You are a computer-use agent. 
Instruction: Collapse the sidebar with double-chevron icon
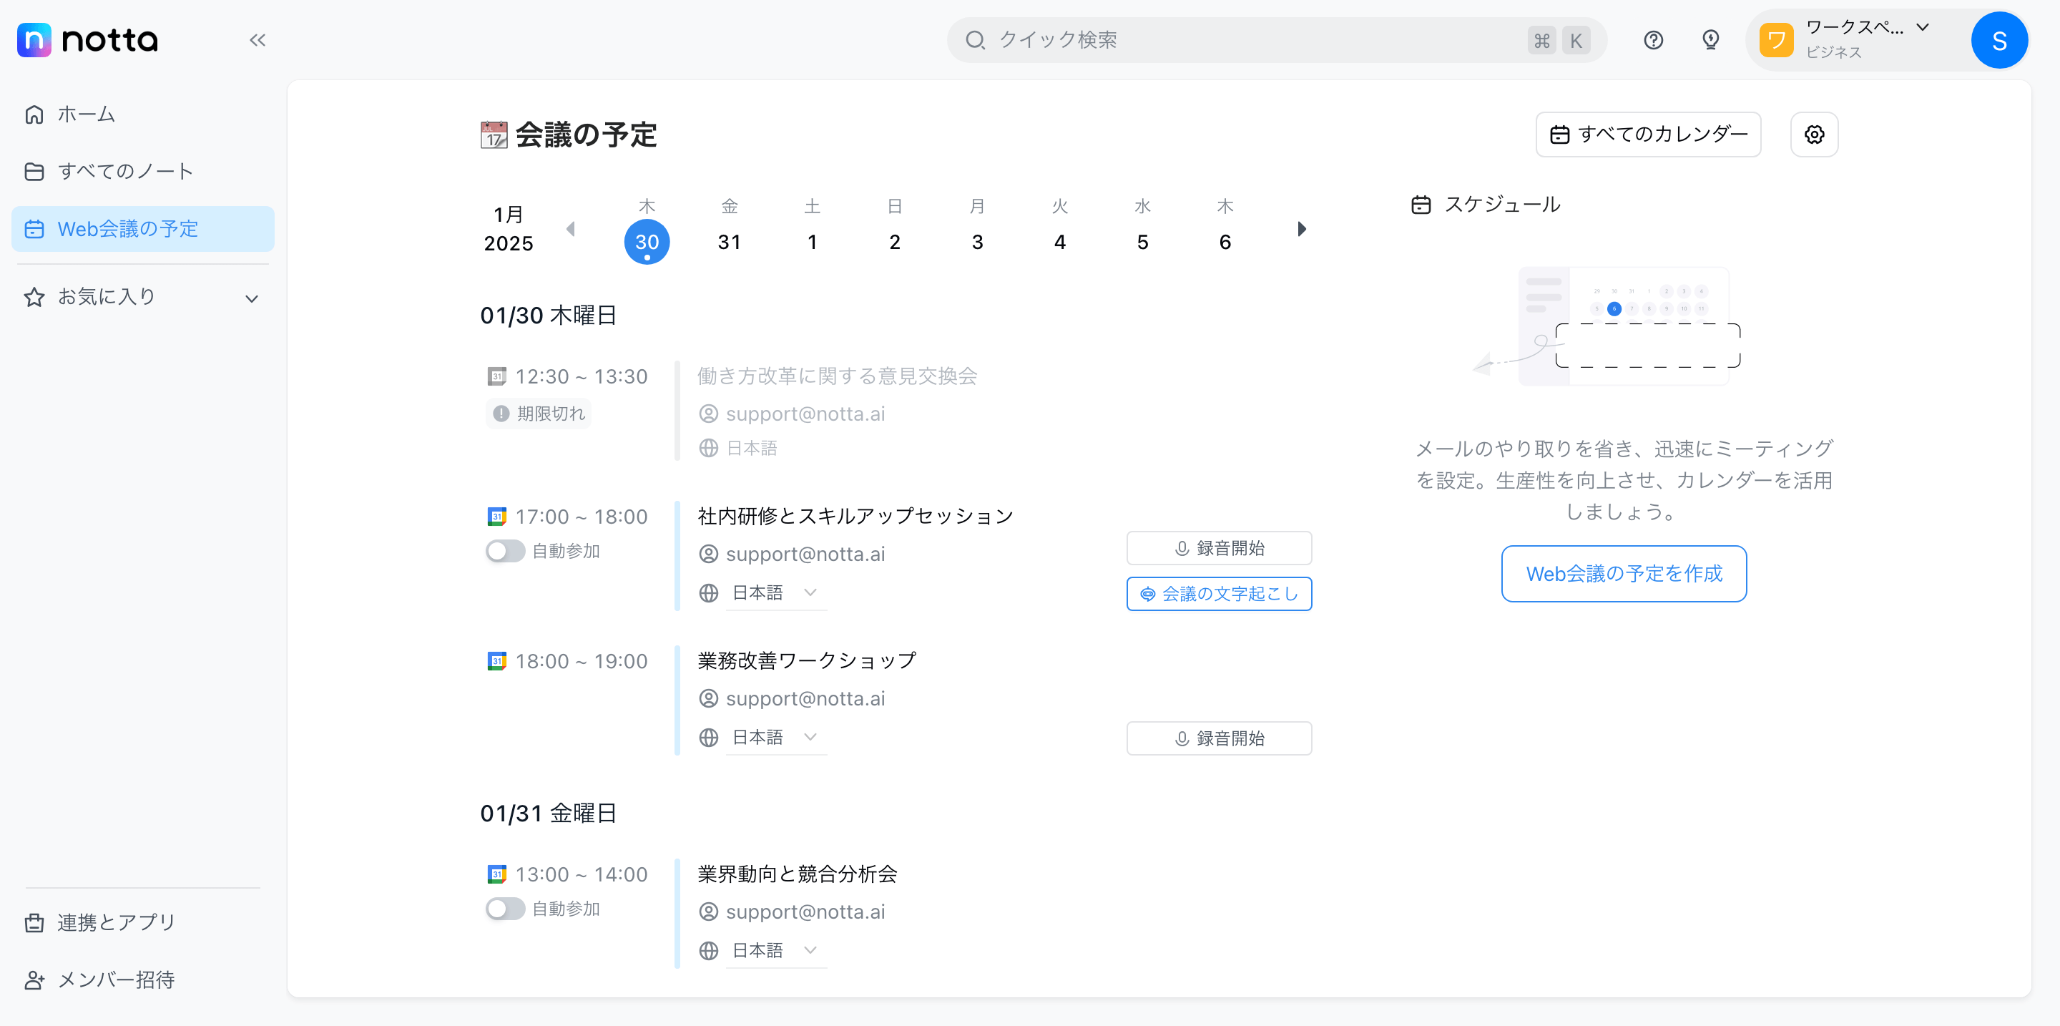257,40
